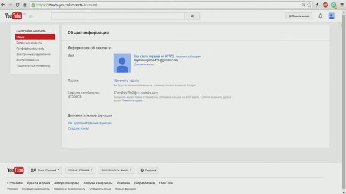346x194 pixels.
Task: Open the language dropdown Язык: Русский
Action: pos(45,170)
